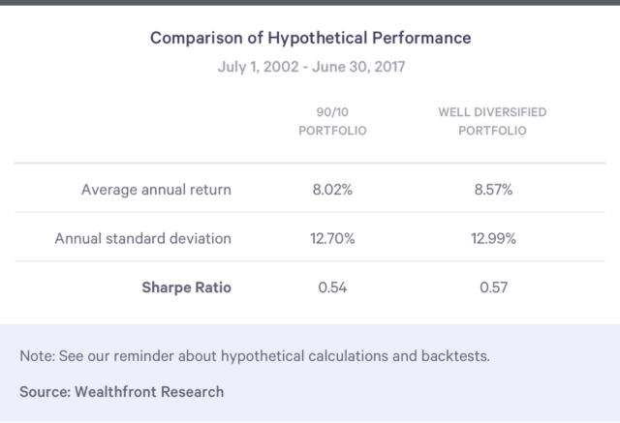Click the divider line under the column headers
The image size is (620, 423).
pos(310,164)
